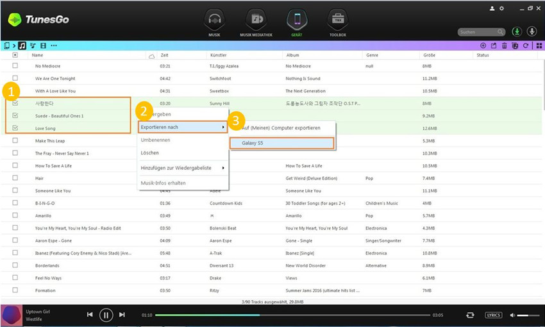The width and height of the screenshot is (545, 327).
Task: Sort by the Name column header
Action: click(37, 55)
